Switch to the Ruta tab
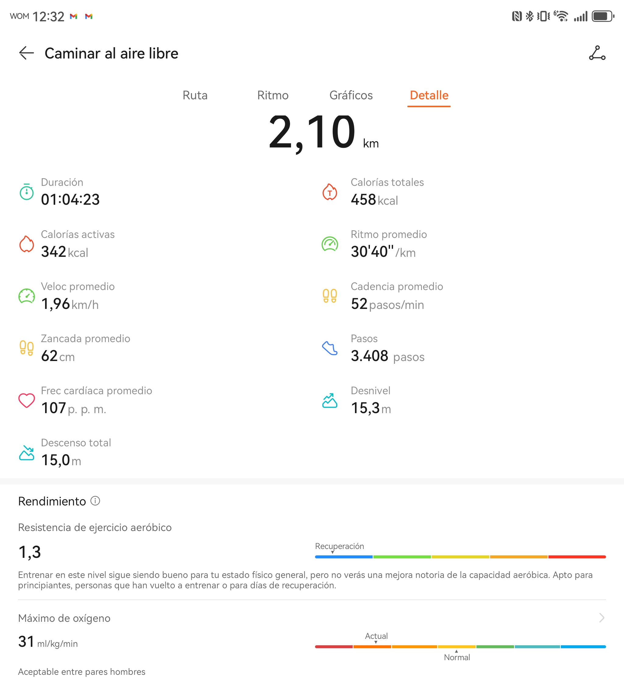 point(195,95)
